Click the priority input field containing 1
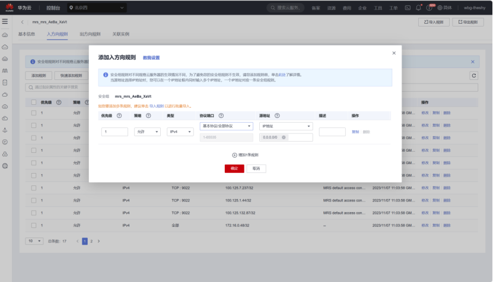493x282 pixels. 114,132
